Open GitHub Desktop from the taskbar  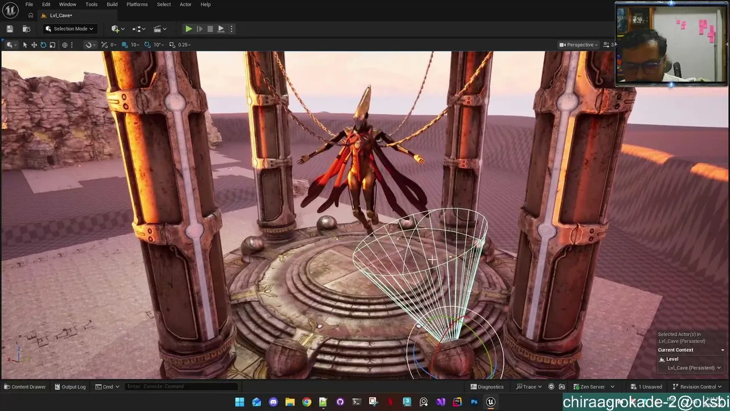[340, 402]
